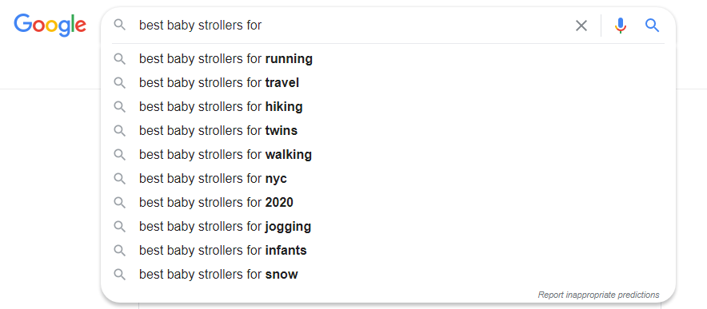707x309 pixels.
Task: Select the suggestion ending in 2020
Action: pyautogui.click(x=388, y=202)
